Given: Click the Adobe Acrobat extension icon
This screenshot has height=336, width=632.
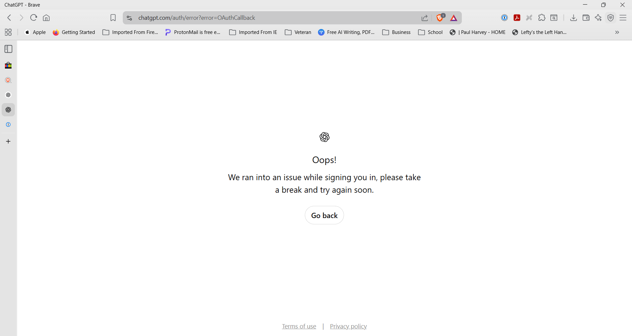Looking at the screenshot, I should [517, 18].
